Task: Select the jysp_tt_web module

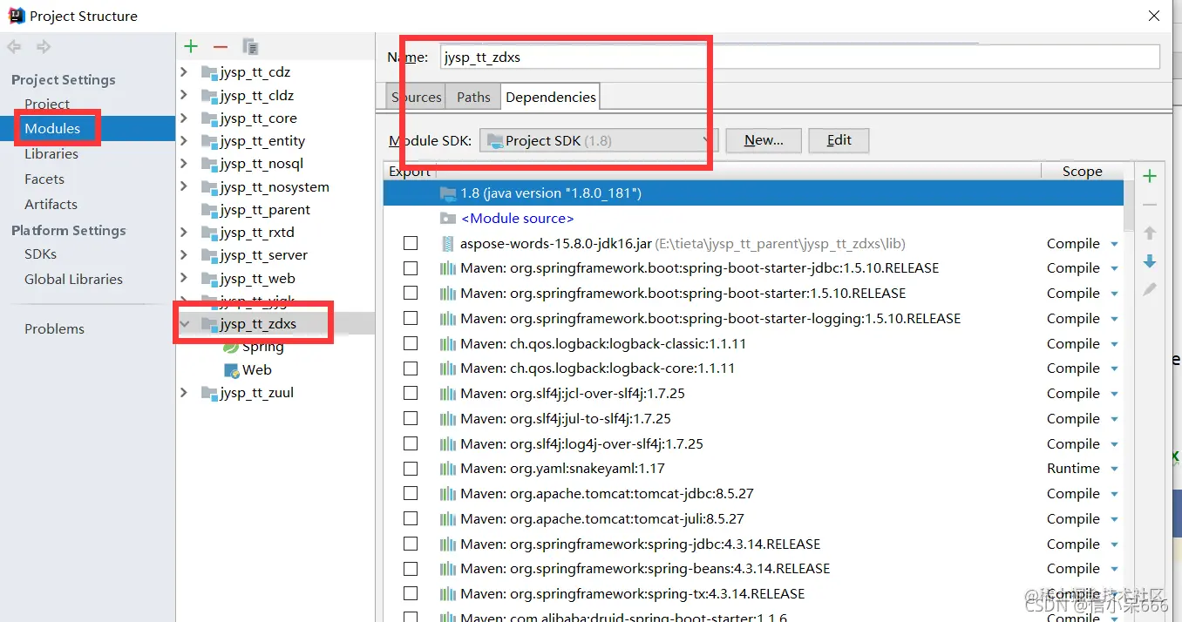Action: tap(257, 279)
